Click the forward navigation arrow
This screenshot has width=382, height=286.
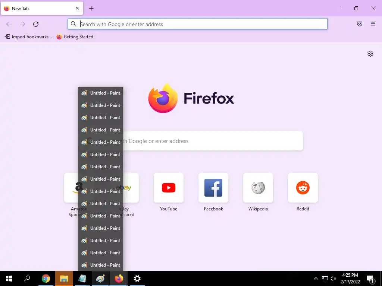[x=22, y=24]
